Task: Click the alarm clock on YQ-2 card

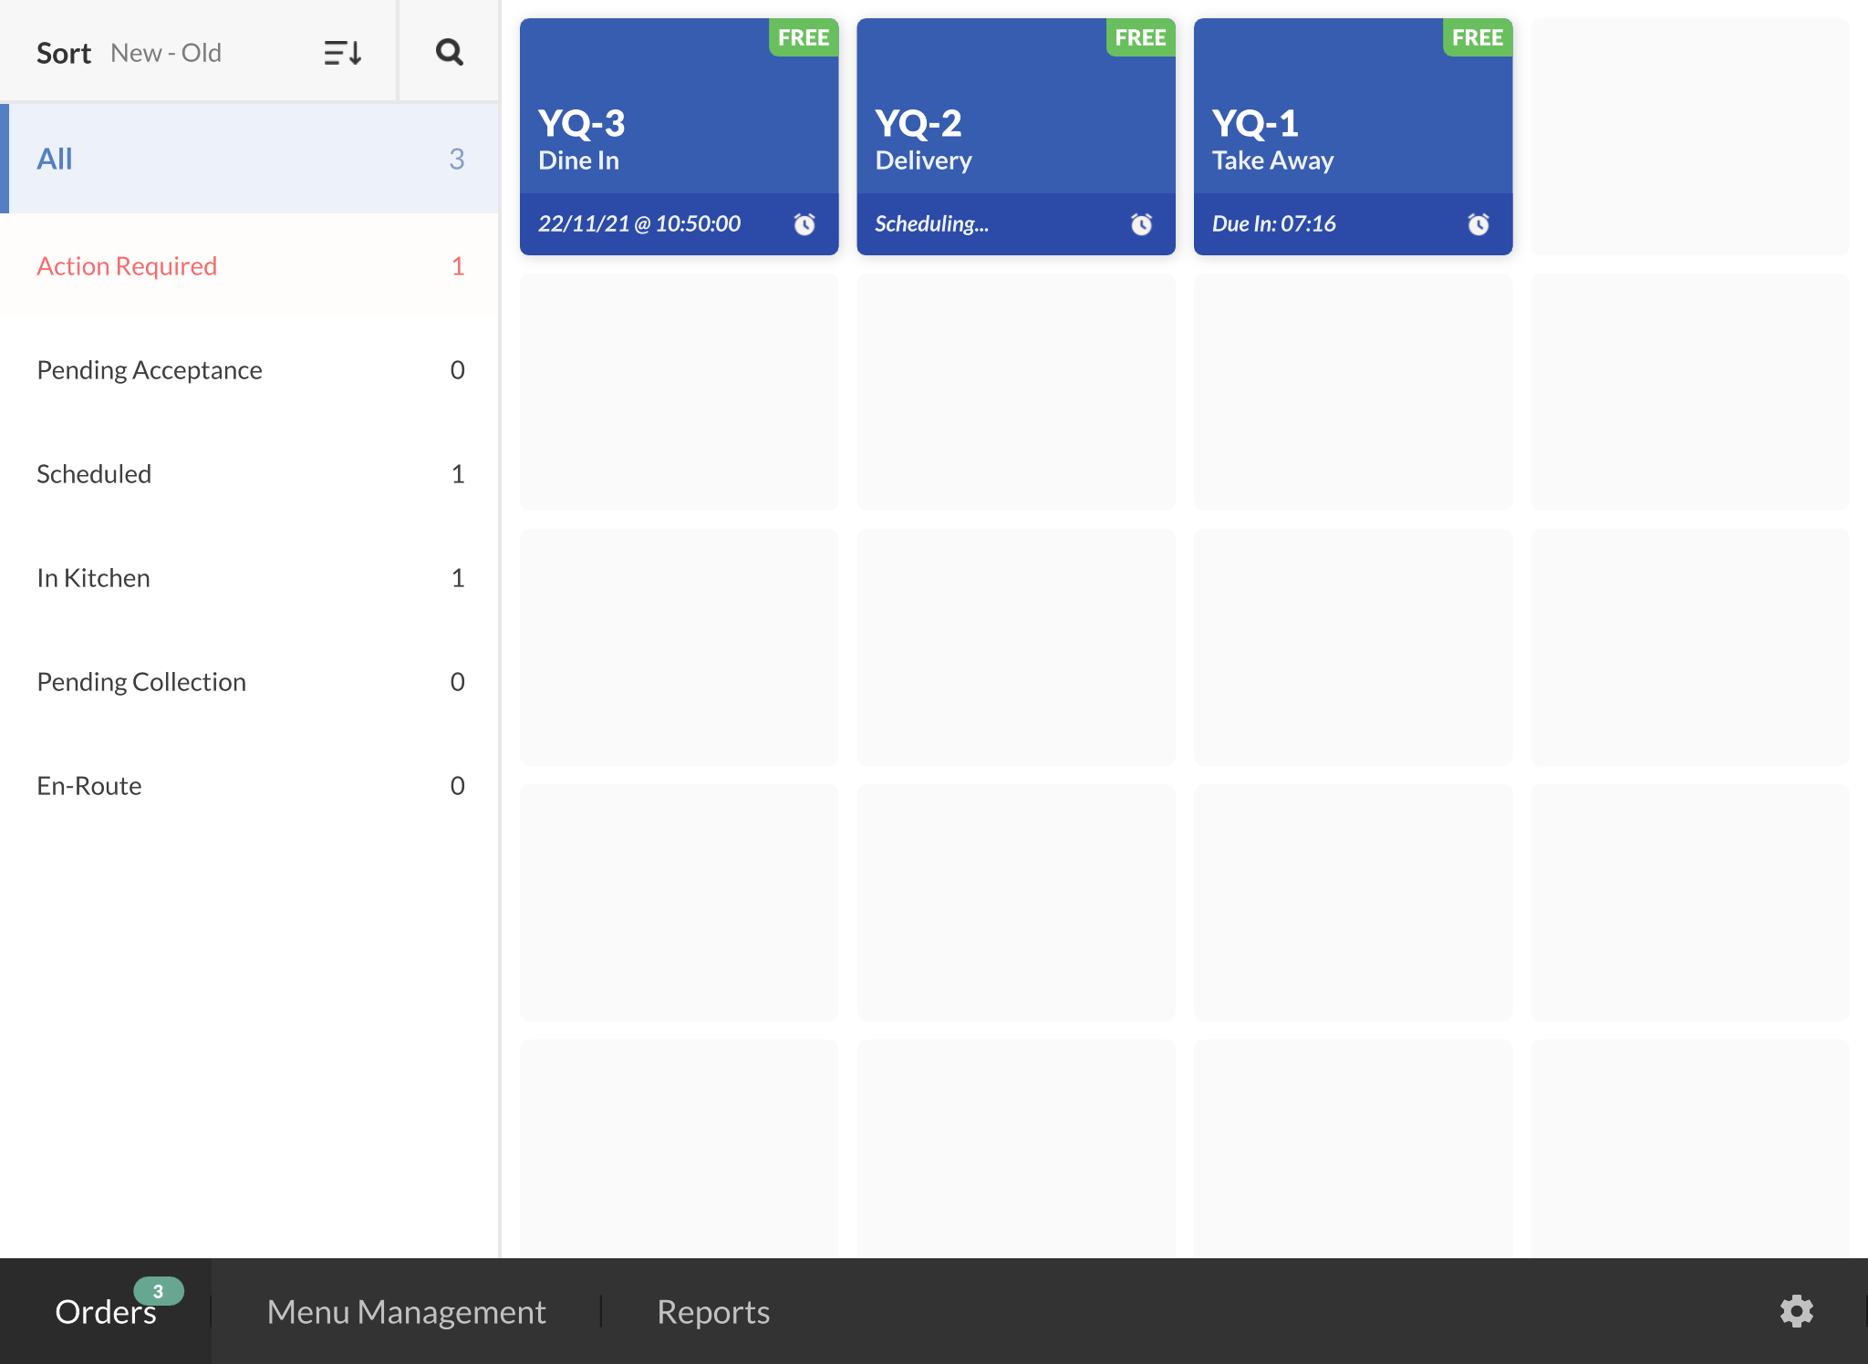Action: 1141,224
